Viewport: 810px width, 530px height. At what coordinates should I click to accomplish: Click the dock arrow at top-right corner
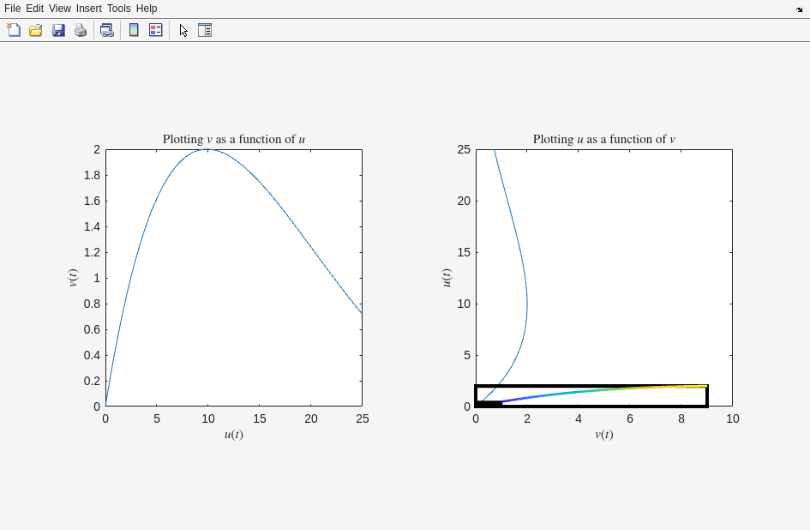point(799,9)
